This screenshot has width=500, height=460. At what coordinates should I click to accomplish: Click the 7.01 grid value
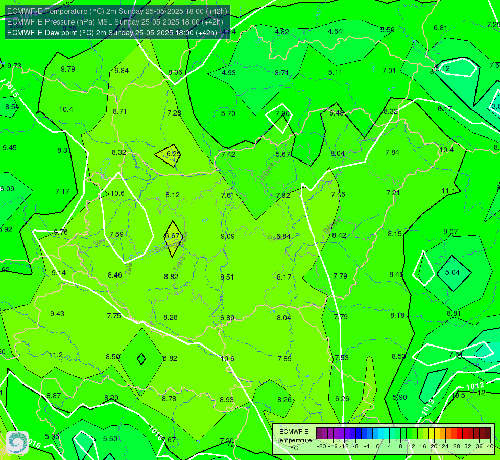(x=389, y=71)
